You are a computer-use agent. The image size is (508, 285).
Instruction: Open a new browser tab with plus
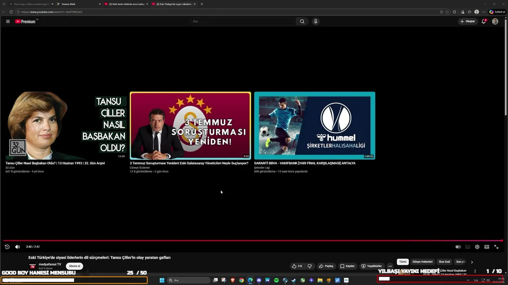point(202,4)
